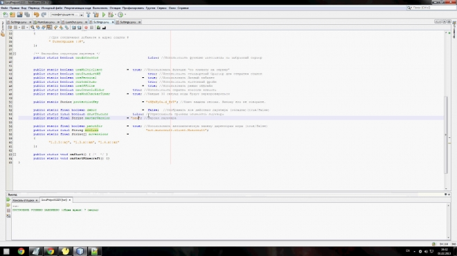
Task: Show opened documents list dropdown
Action: click(x=445, y=22)
